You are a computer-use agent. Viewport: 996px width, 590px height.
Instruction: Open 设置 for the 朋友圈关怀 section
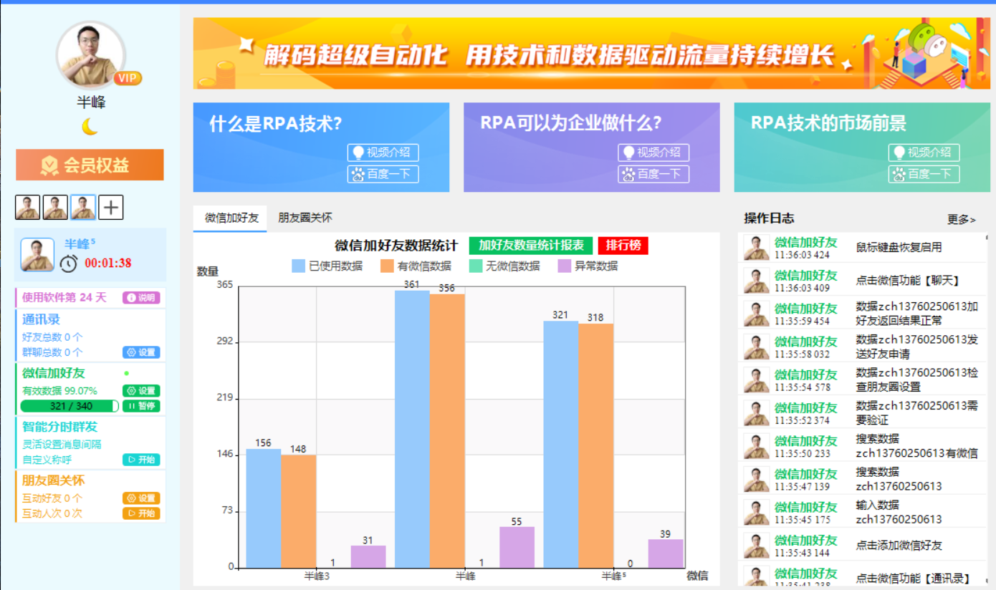[x=141, y=498]
